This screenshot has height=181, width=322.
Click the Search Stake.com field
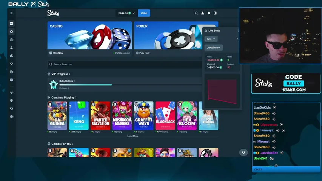[125, 64]
